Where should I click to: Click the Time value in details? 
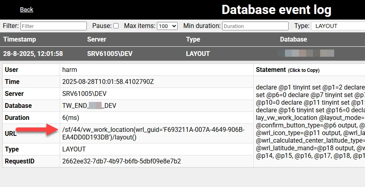coord(108,82)
